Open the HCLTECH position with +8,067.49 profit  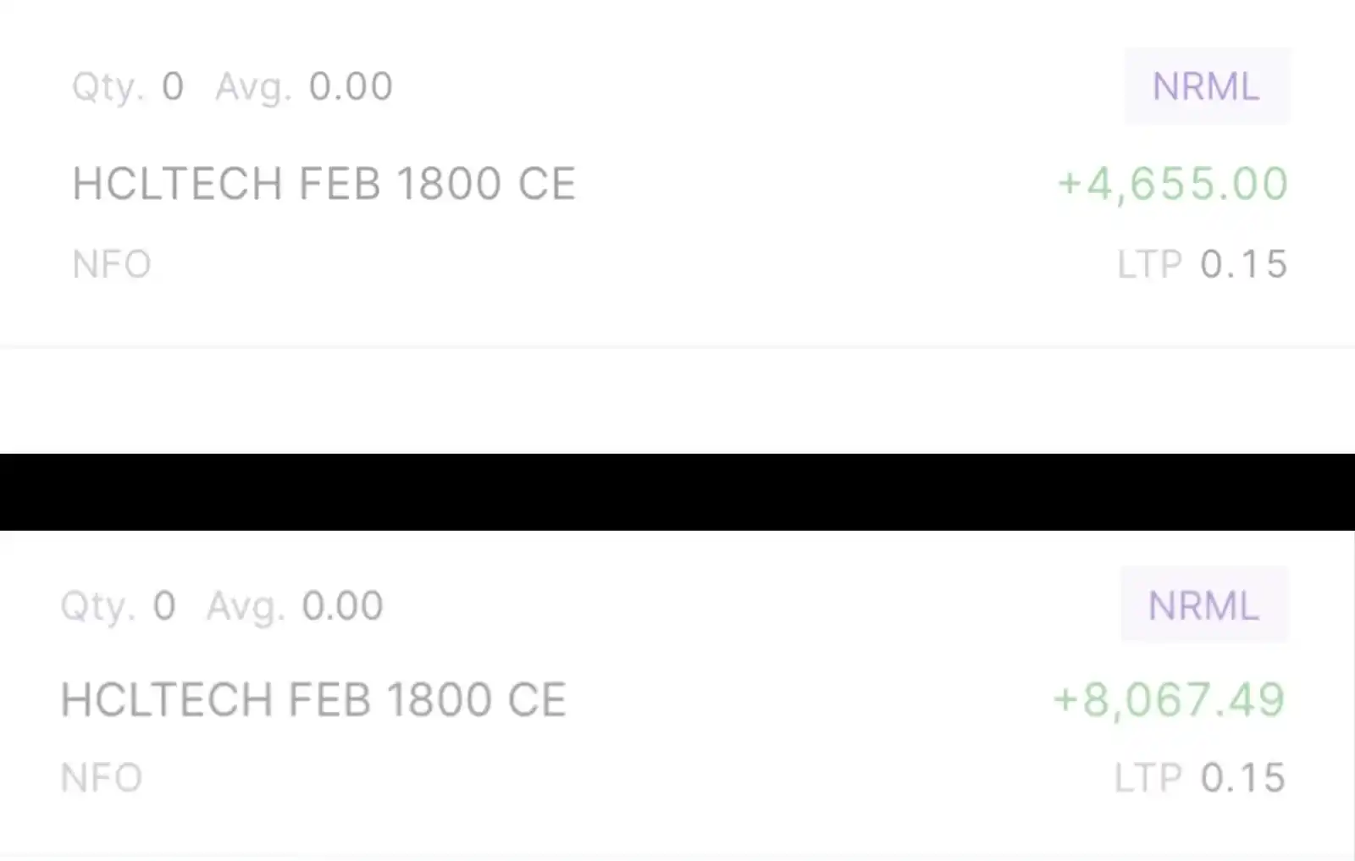[x=677, y=694]
